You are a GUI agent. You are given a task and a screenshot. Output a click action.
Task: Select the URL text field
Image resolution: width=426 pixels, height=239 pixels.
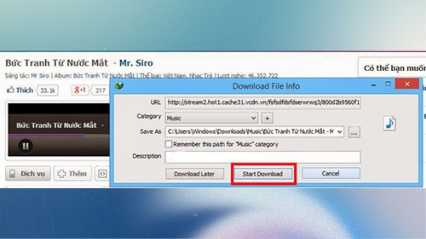pyautogui.click(x=263, y=103)
